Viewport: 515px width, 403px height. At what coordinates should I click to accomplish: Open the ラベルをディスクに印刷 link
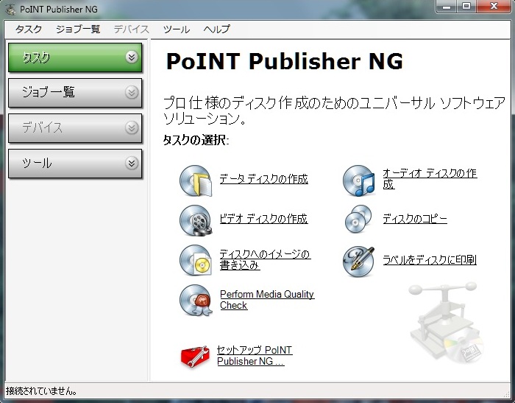coord(430,260)
